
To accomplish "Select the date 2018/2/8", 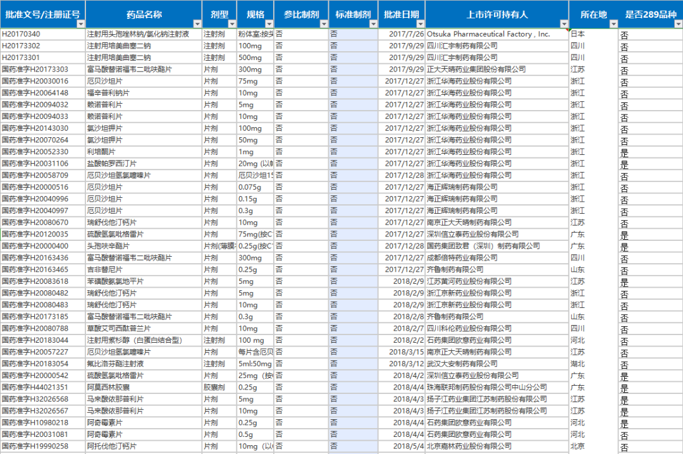I will pyautogui.click(x=402, y=317).
